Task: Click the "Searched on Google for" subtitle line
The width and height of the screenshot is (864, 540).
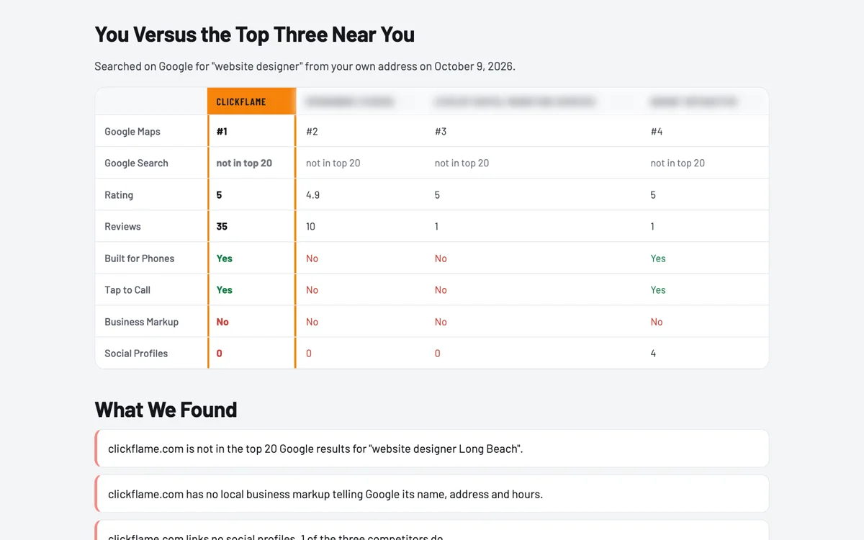Action: click(305, 66)
